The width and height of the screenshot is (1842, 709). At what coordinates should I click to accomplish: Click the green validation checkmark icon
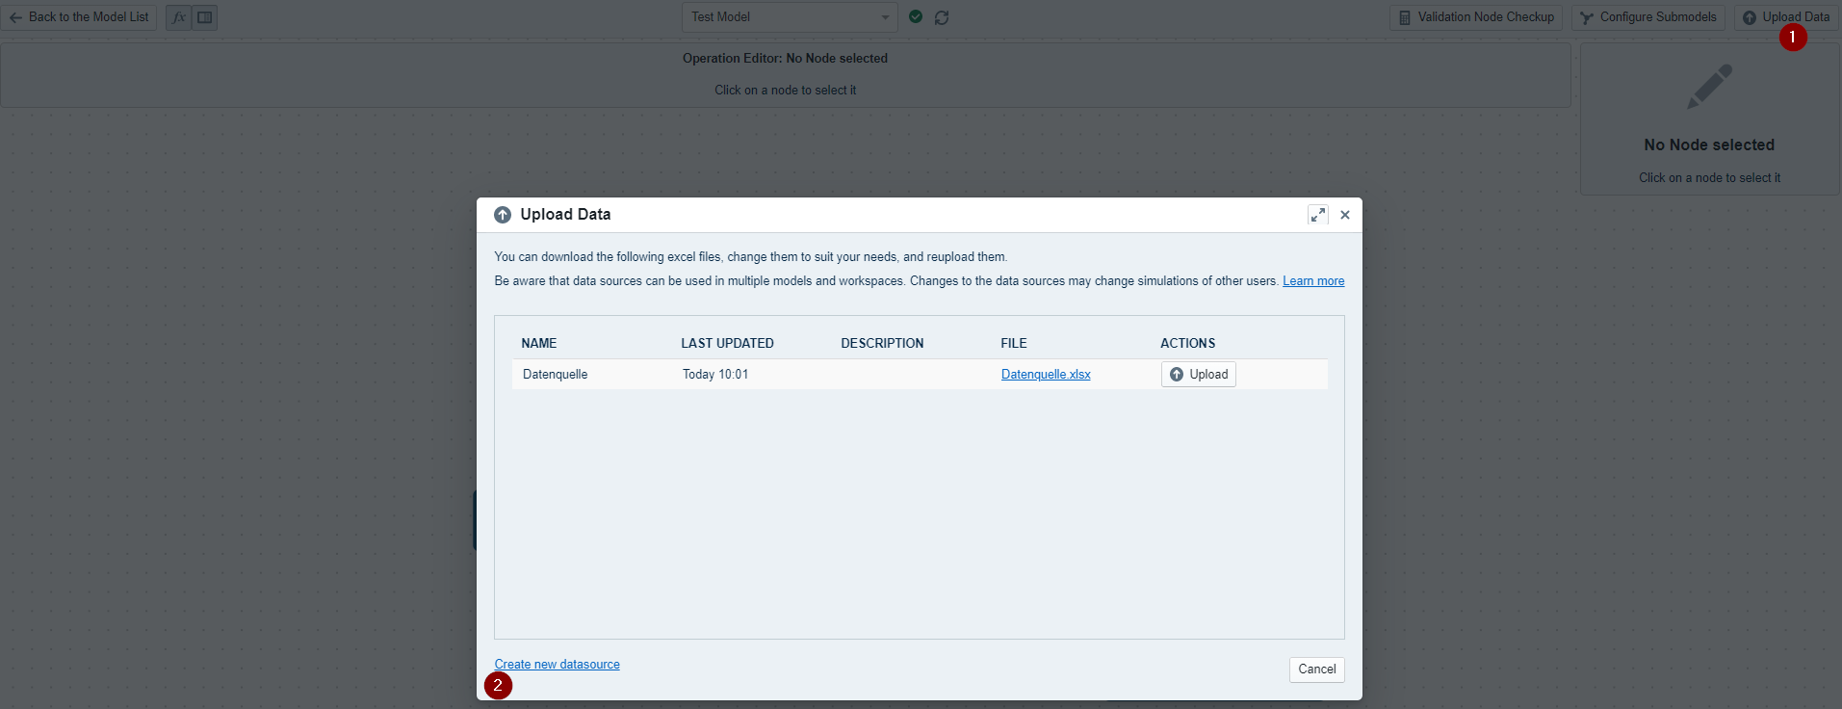(916, 16)
